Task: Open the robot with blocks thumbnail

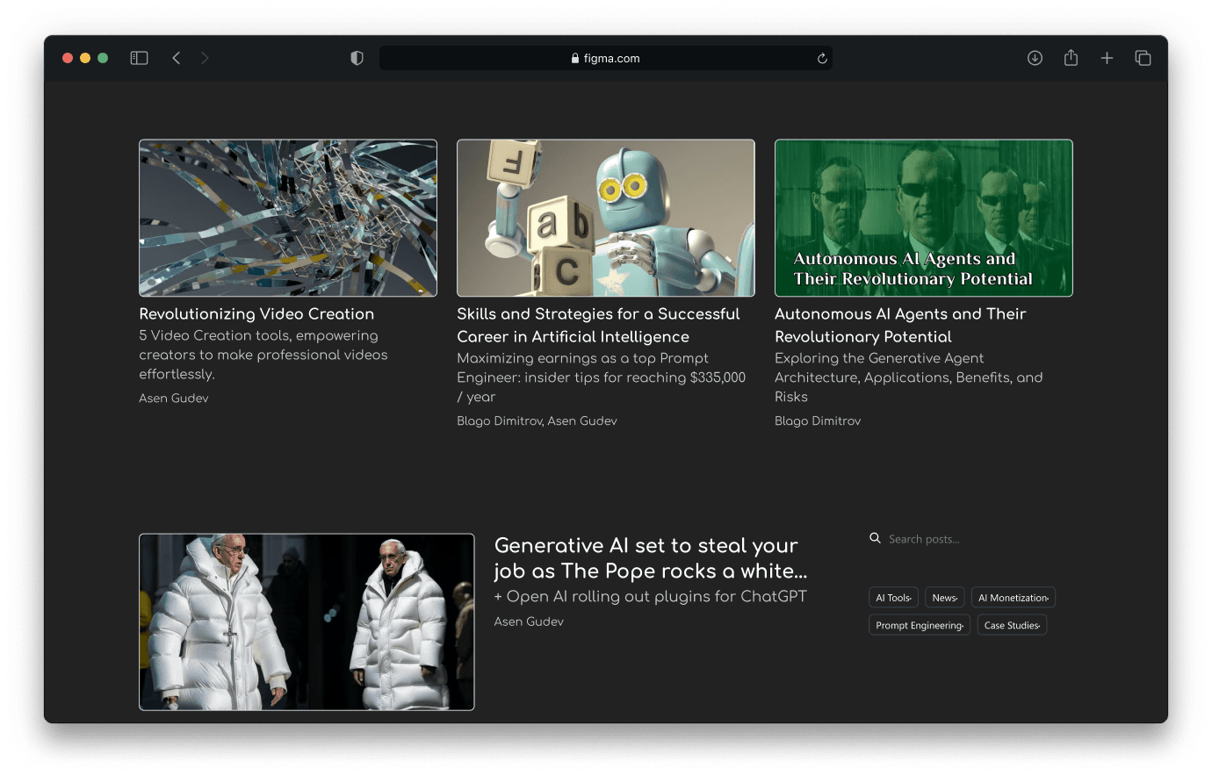Action: (x=606, y=218)
